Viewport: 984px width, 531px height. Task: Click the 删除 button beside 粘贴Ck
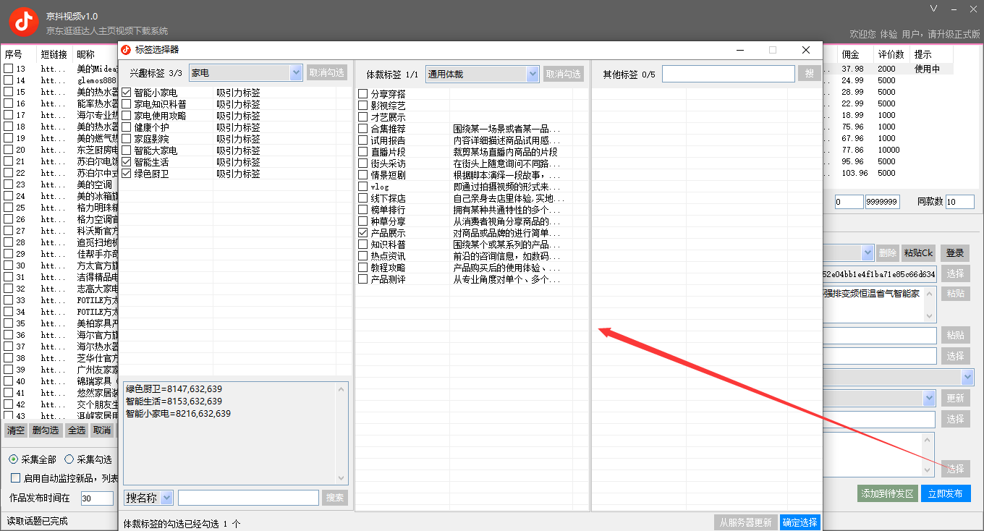coord(888,253)
